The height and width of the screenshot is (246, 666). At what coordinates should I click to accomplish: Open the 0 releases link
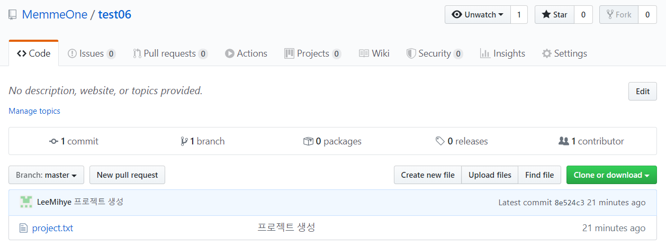click(462, 141)
